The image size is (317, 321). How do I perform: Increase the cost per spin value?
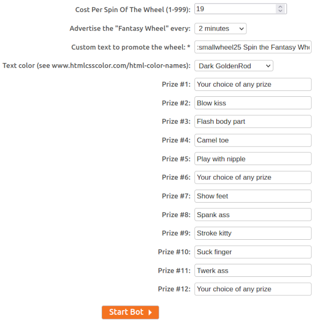[x=280, y=7]
